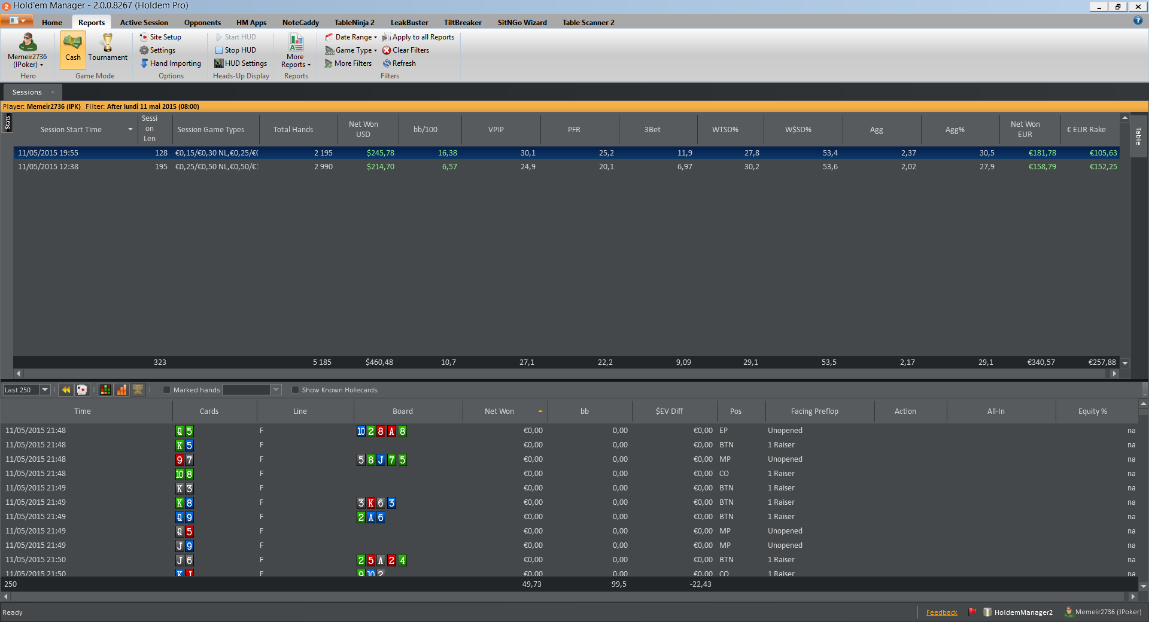Click the yellow rewind arrows icon

(66, 390)
